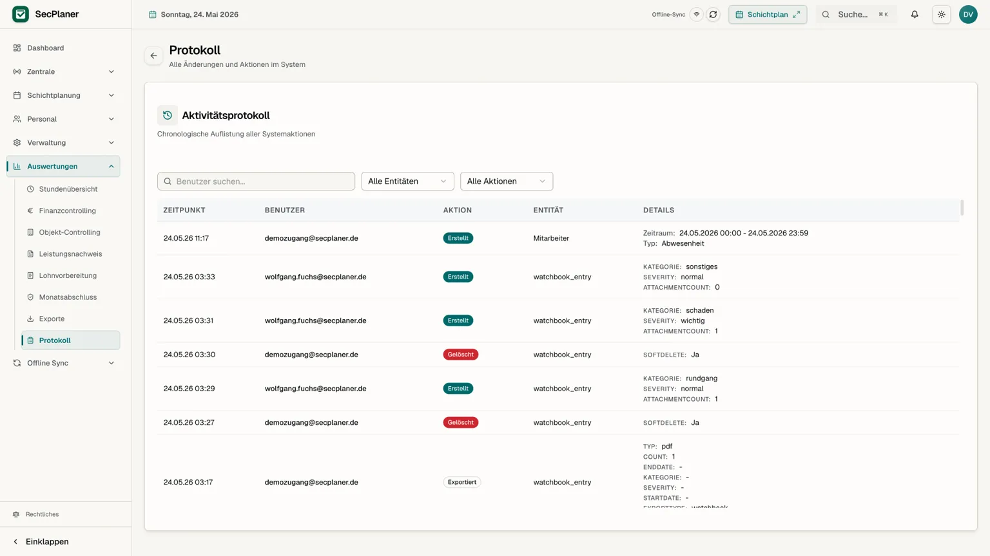The width and height of the screenshot is (990, 556).
Task: Open Leistungsnachweis in the sidebar
Action: click(71, 254)
